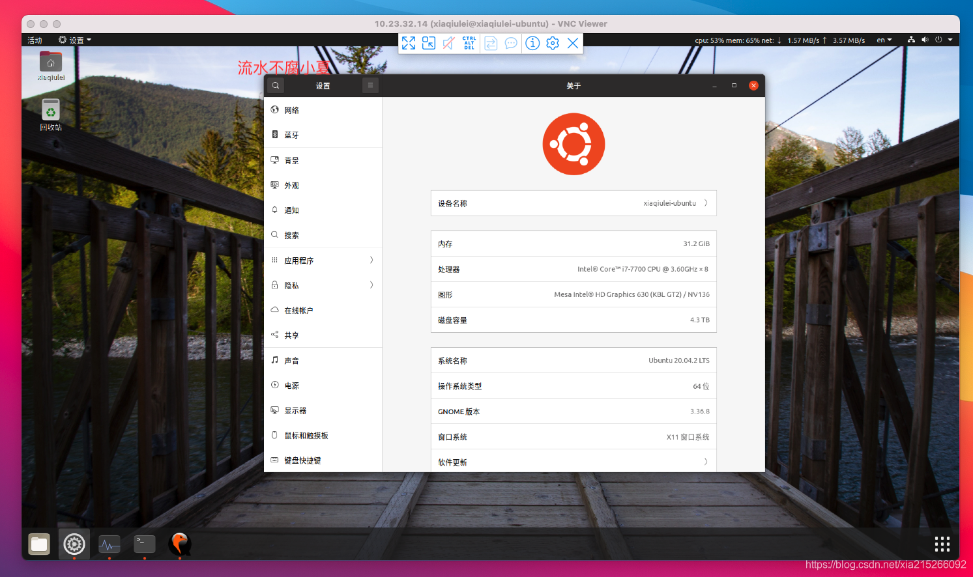Click VNC scale-to-fit icon
Viewport: 973px width, 577px height.
428,43
